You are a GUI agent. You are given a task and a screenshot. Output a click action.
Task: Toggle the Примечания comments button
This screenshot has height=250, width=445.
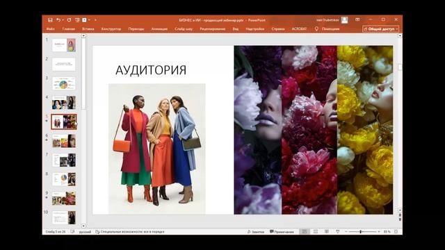(282, 232)
